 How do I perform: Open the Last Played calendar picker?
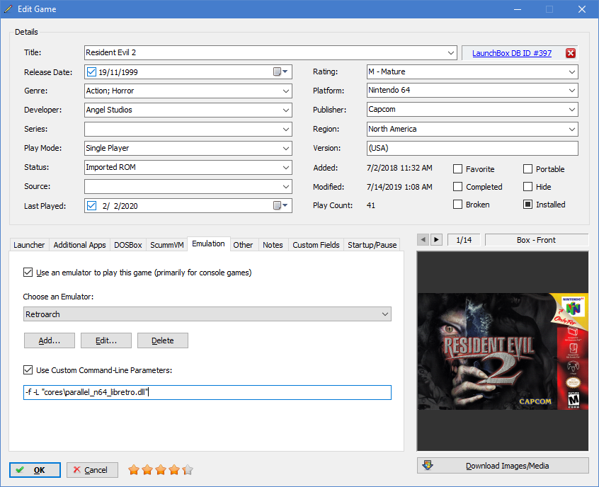point(280,205)
